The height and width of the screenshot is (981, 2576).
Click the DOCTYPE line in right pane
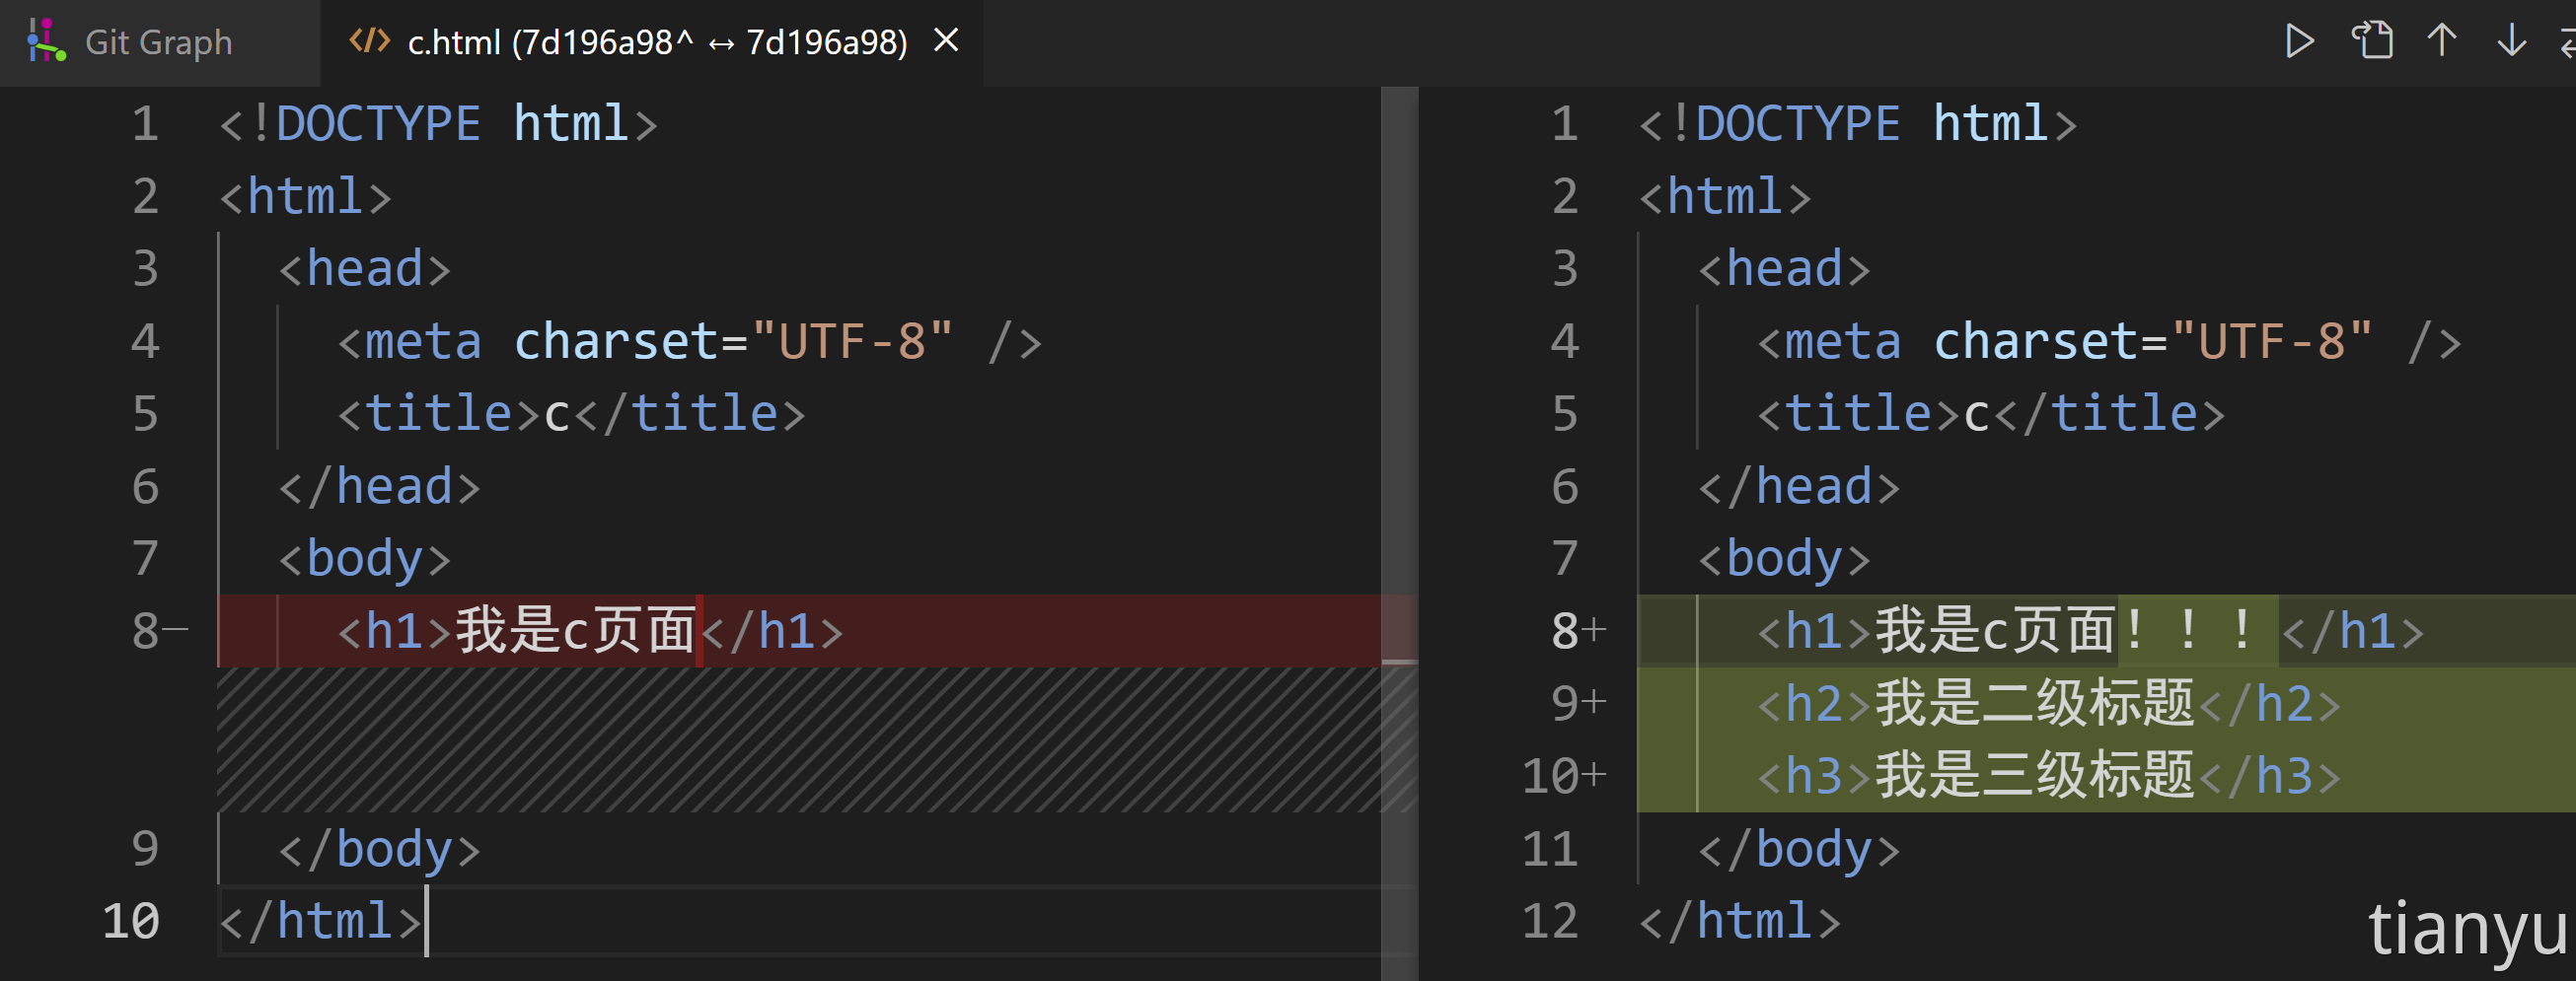(1859, 124)
